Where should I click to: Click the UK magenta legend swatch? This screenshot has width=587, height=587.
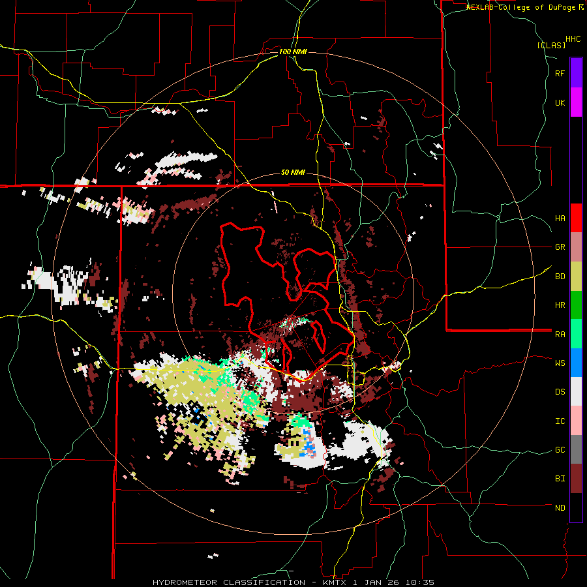(x=576, y=102)
